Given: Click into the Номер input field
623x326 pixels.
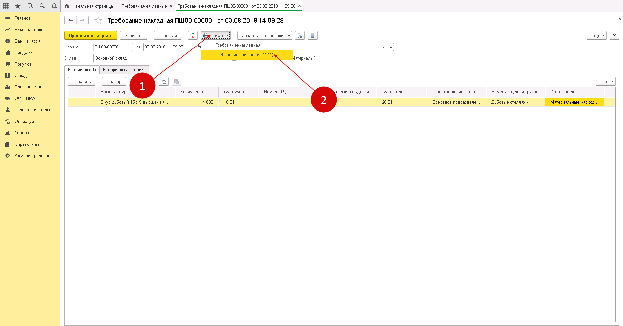Looking at the screenshot, I should click(113, 47).
